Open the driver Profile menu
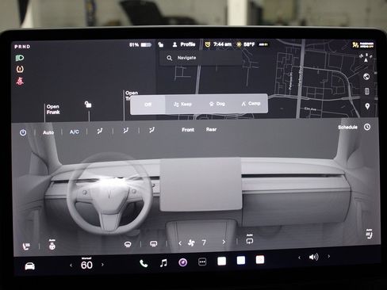 click(x=184, y=44)
